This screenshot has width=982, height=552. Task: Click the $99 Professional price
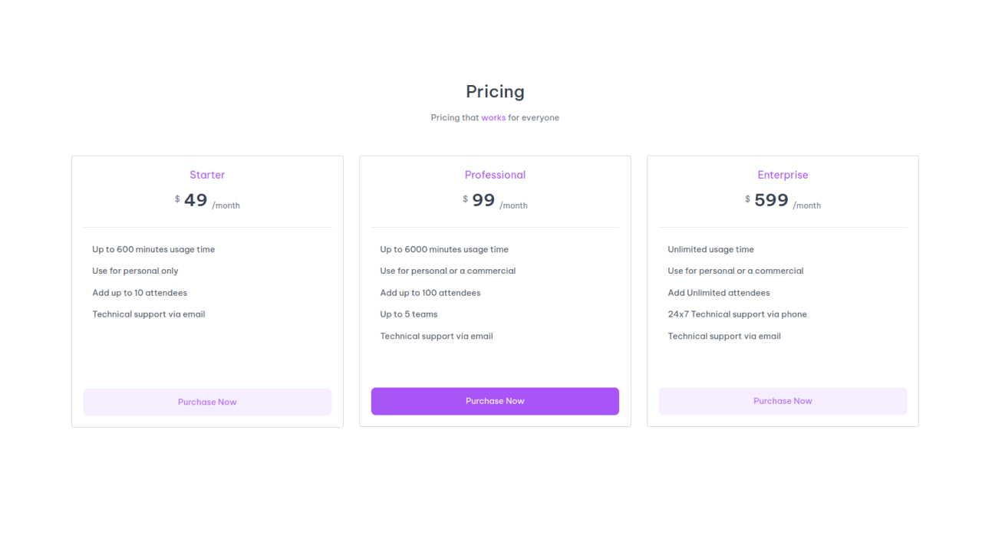[x=483, y=200]
